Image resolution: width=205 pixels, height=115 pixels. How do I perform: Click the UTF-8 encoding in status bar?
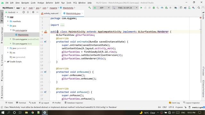click(x=171, y=107)
